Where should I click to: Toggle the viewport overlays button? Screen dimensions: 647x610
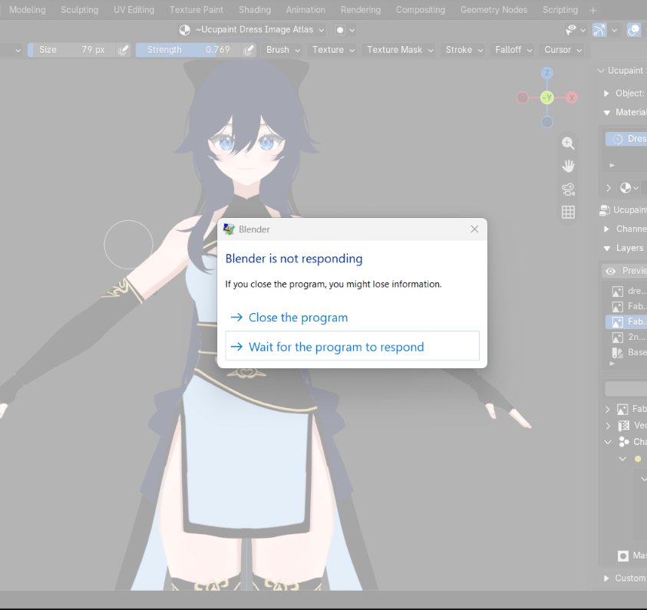pos(633,30)
